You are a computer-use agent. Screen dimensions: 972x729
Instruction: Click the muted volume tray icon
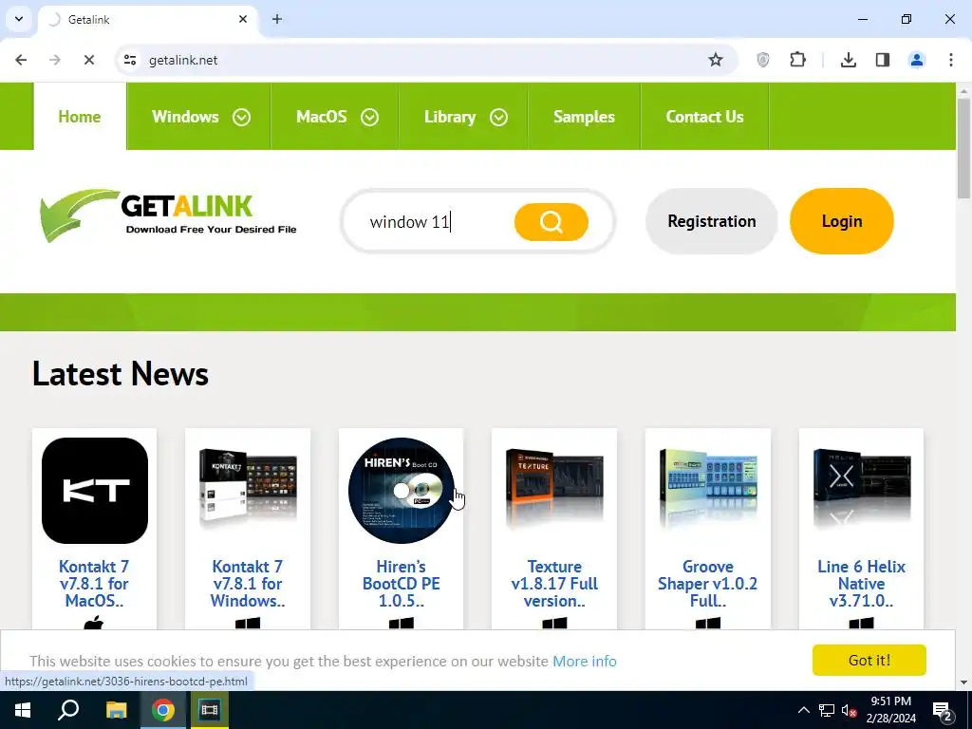(849, 710)
